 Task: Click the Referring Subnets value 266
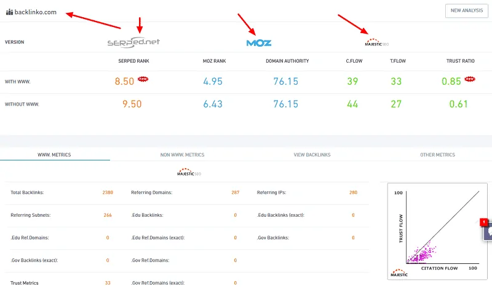point(108,215)
